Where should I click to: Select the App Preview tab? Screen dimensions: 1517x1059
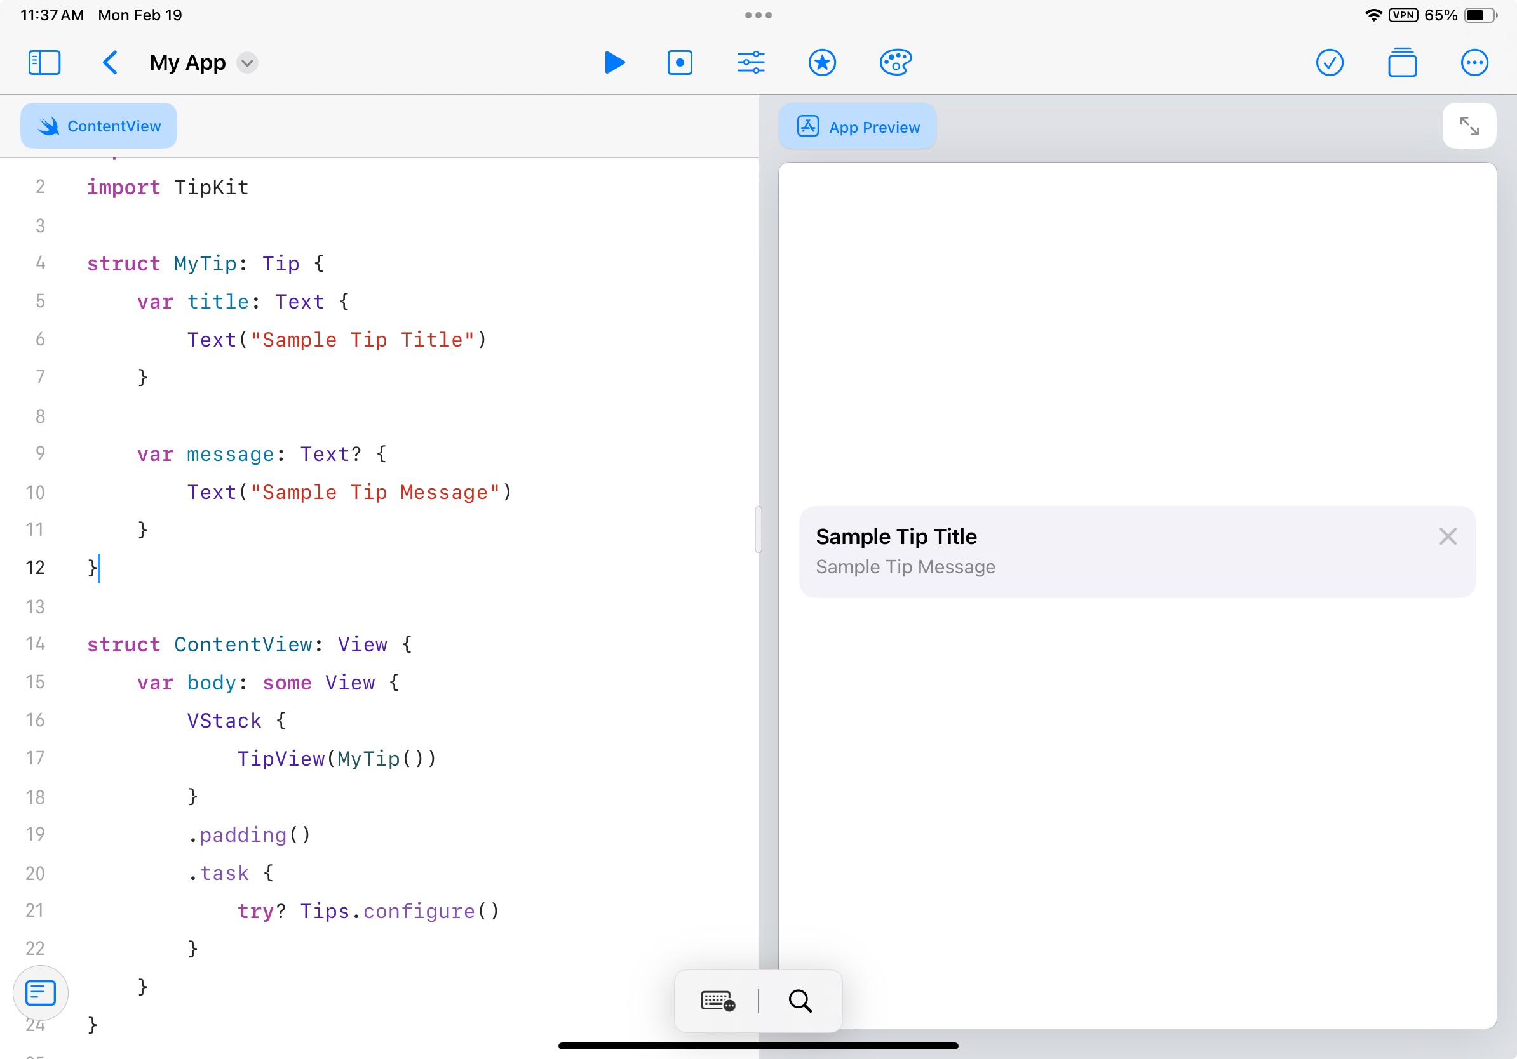pos(857,127)
